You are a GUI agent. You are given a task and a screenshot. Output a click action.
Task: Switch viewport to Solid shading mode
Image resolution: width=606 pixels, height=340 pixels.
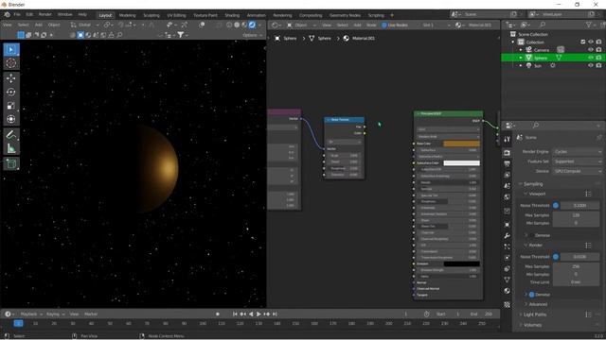point(237,25)
